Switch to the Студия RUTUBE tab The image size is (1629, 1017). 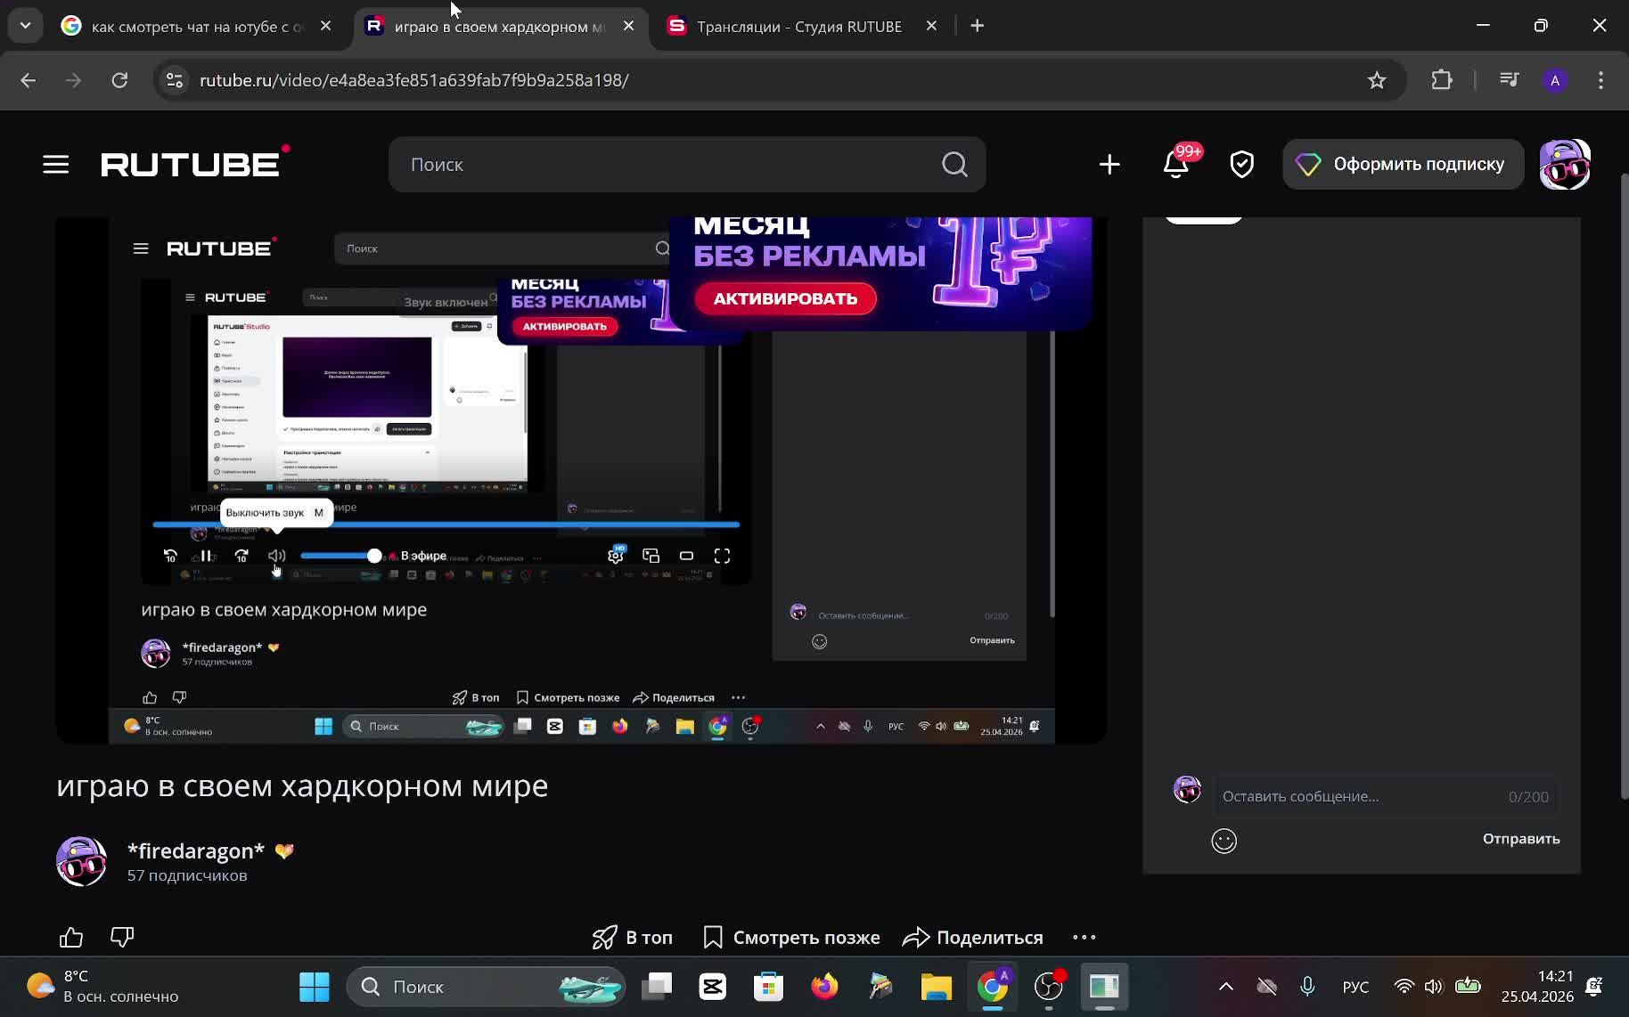pos(800,27)
